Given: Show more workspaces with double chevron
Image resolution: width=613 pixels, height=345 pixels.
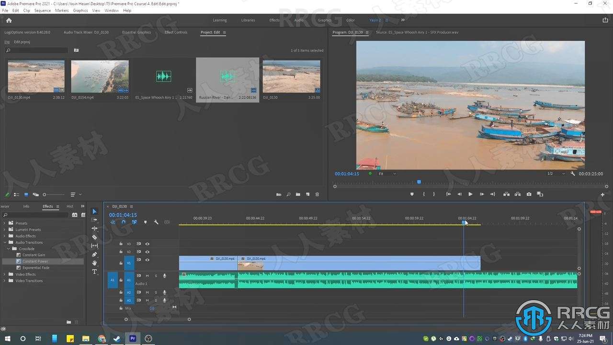Looking at the screenshot, I should coord(403,20).
